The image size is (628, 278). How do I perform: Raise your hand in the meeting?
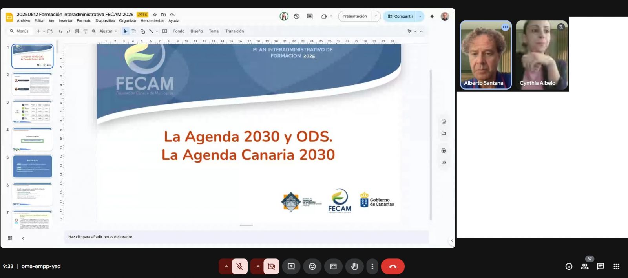click(x=354, y=266)
